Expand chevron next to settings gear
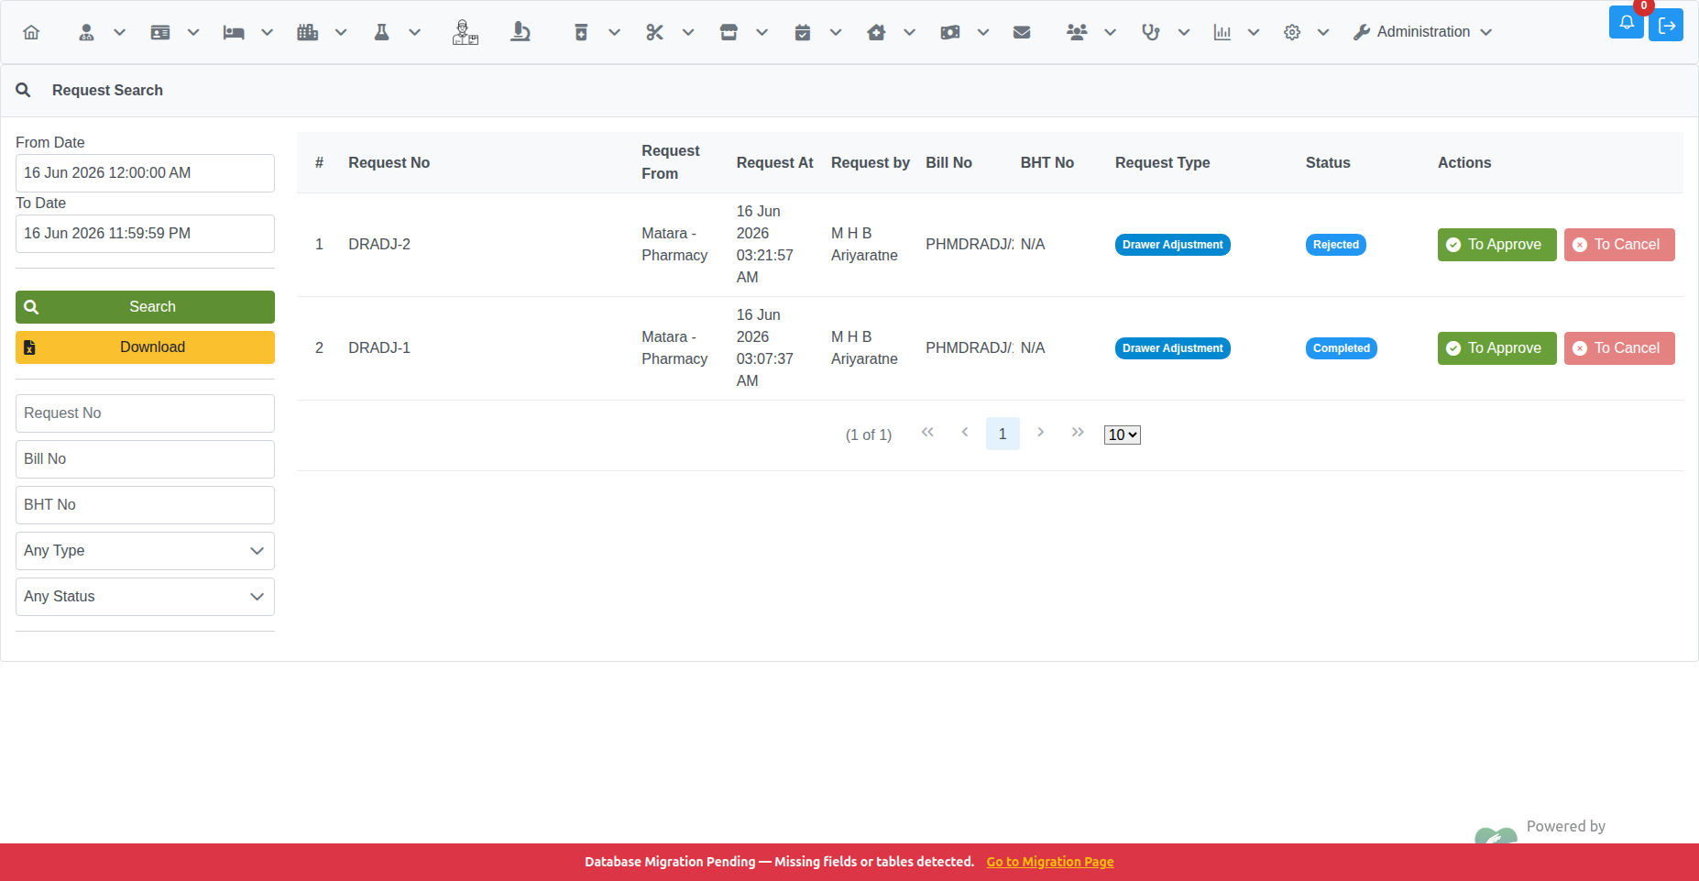The height and width of the screenshot is (881, 1699). click(1323, 32)
